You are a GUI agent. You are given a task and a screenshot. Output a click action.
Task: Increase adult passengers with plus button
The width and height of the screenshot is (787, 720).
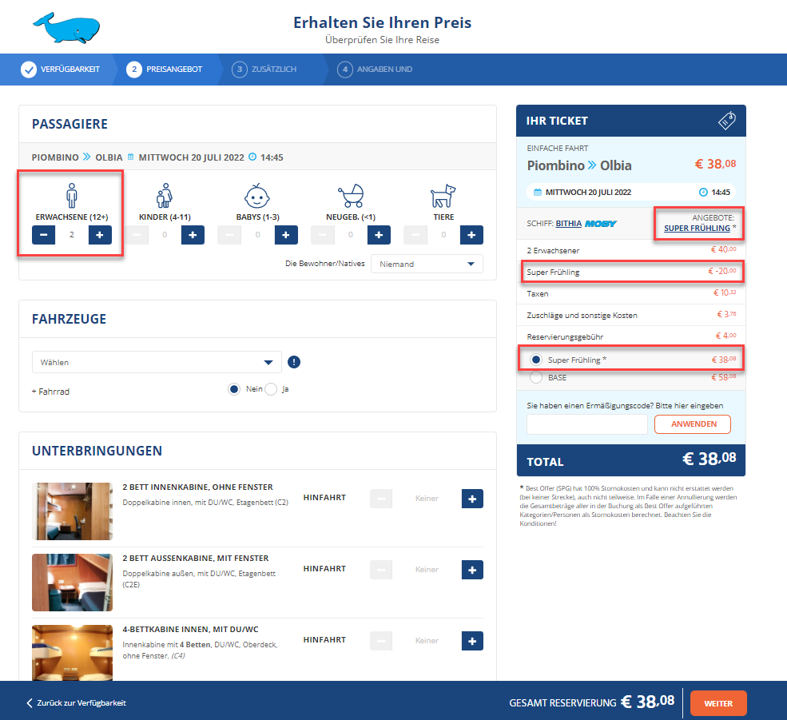100,235
